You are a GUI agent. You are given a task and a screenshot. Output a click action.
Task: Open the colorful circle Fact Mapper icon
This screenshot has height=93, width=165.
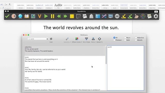143,16
